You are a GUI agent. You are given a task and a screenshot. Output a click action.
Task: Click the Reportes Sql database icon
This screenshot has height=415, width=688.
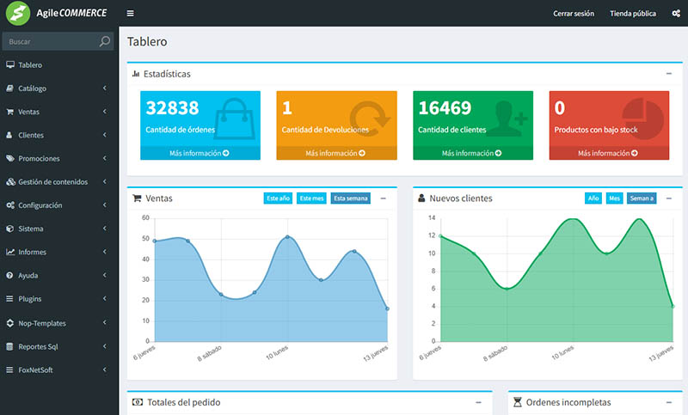point(9,346)
